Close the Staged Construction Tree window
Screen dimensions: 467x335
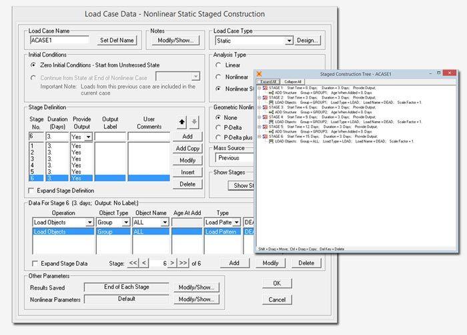pos(449,73)
